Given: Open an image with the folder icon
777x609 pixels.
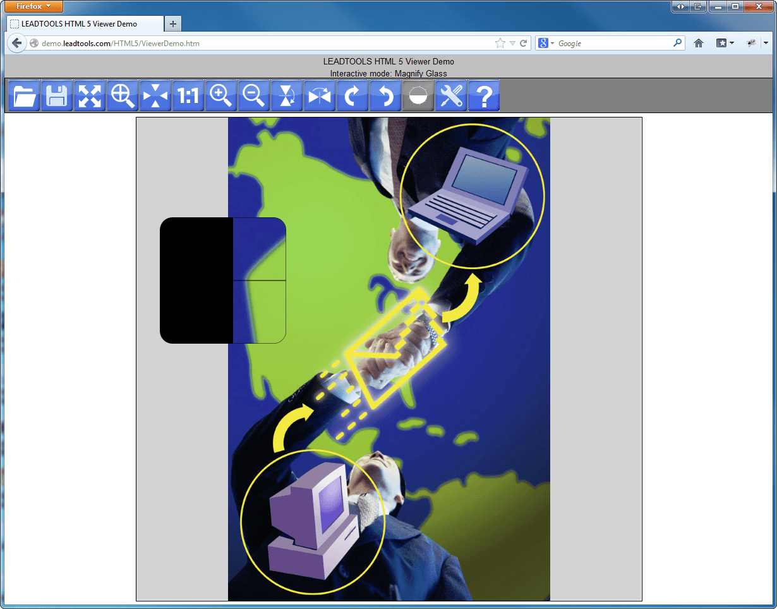Looking at the screenshot, I should coord(24,96).
